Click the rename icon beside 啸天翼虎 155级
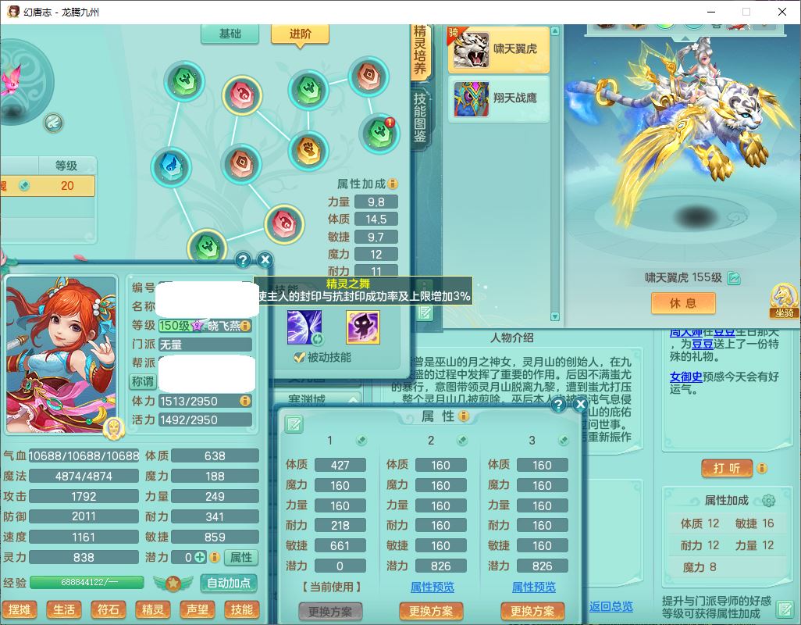Image resolution: width=801 pixels, height=625 pixels. click(734, 278)
